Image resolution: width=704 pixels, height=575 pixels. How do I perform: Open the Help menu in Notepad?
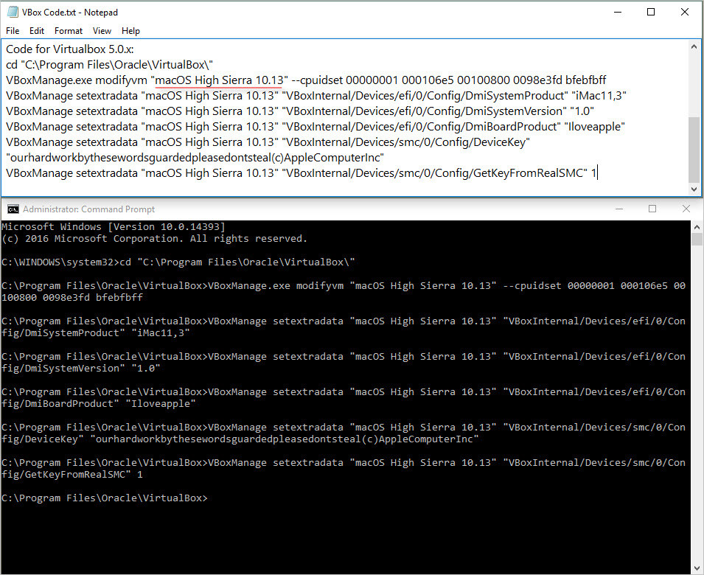[130, 31]
